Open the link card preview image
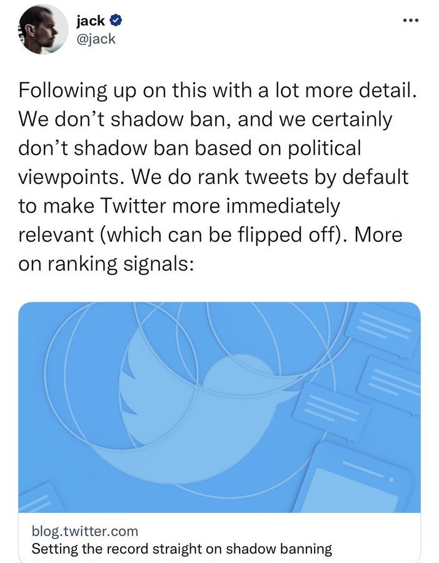Image resolution: width=439 pixels, height=563 pixels. 219,407
